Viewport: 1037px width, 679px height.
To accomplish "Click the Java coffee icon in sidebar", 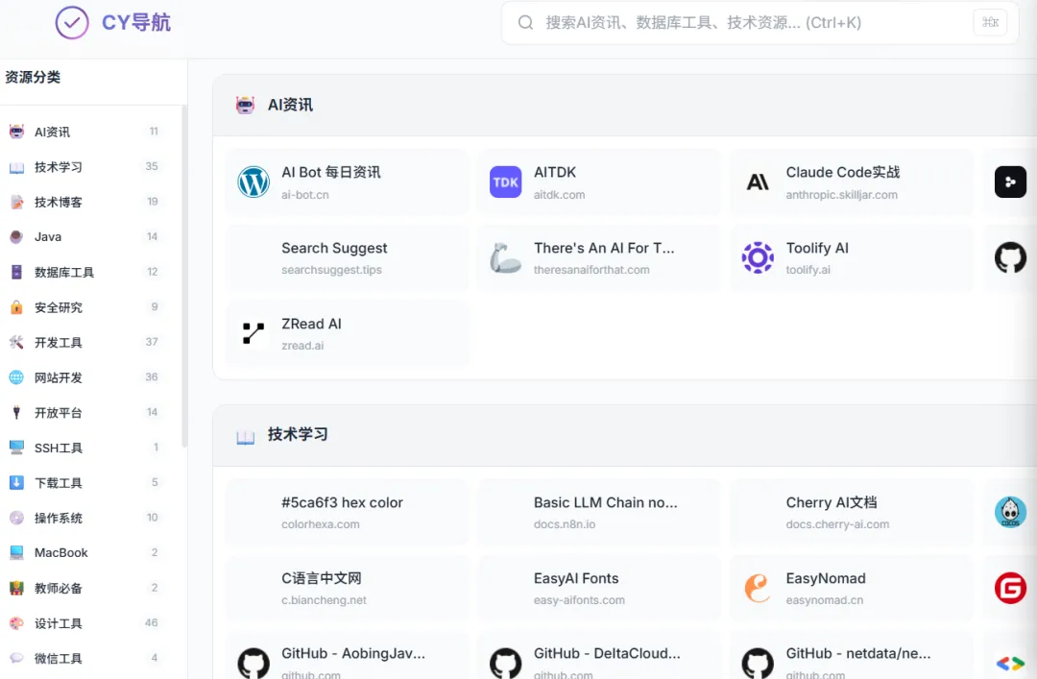I will [16, 237].
